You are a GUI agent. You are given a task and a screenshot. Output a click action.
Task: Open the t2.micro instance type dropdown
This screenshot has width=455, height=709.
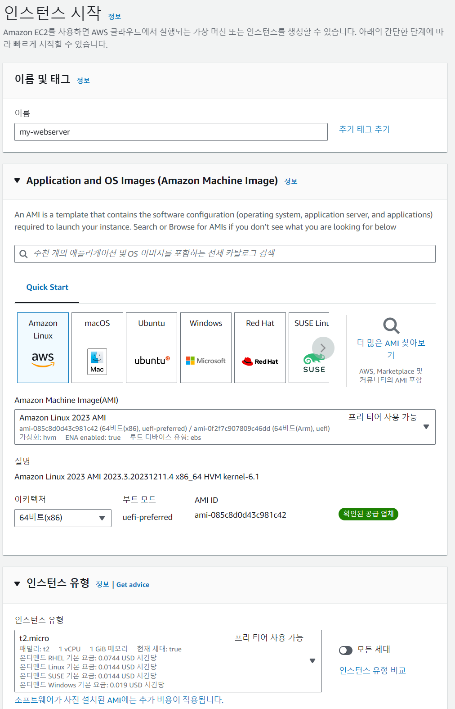168,661
